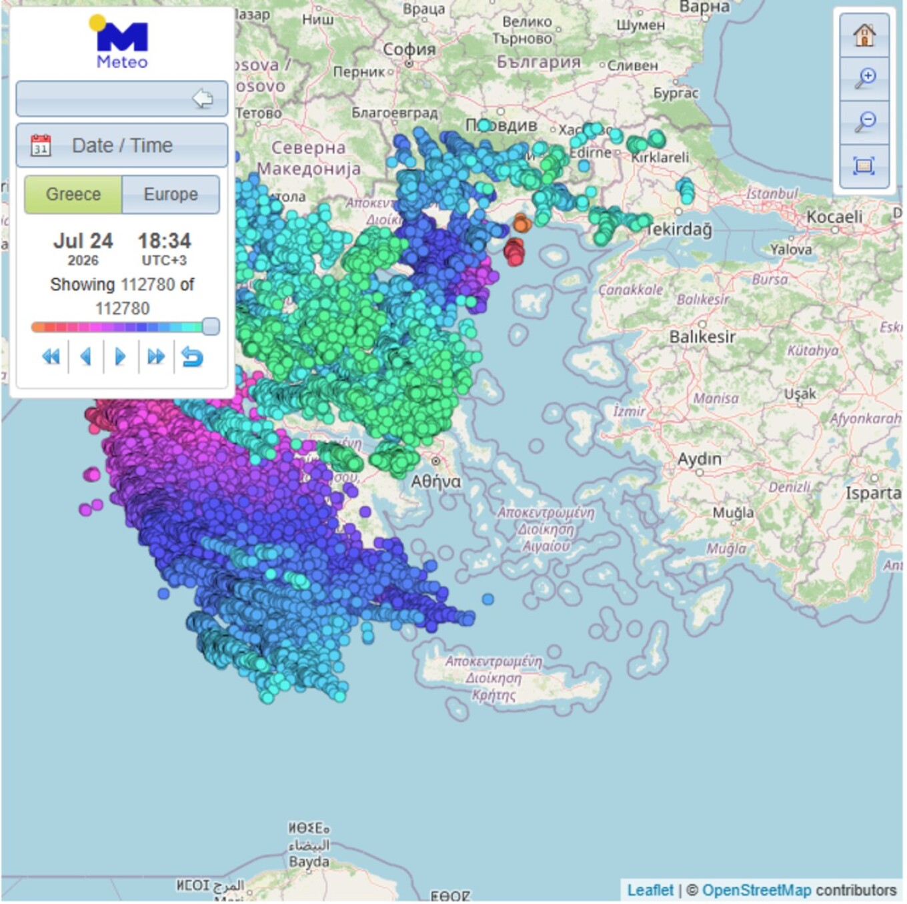Step forward one frame
The width and height of the screenshot is (907, 904).
(121, 357)
